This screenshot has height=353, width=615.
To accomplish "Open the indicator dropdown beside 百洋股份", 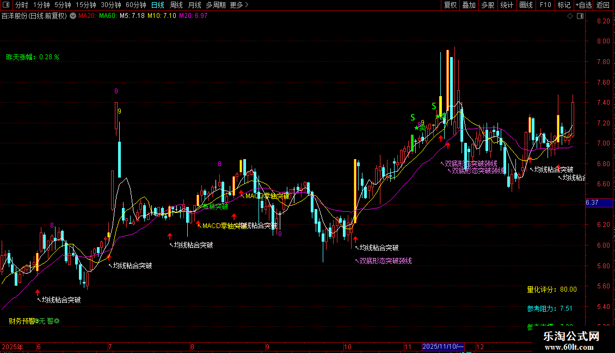I will click(73, 16).
